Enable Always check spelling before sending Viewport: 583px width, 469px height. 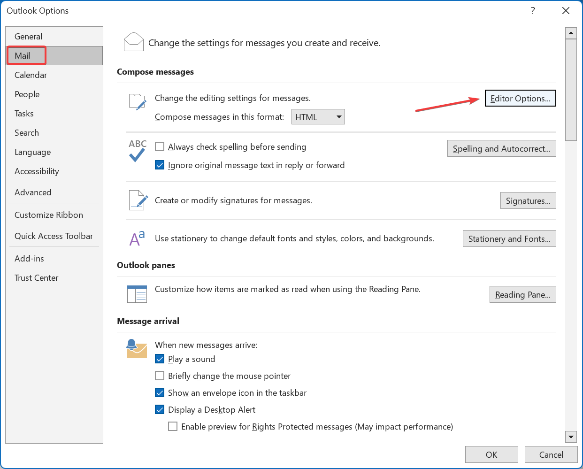click(x=160, y=147)
